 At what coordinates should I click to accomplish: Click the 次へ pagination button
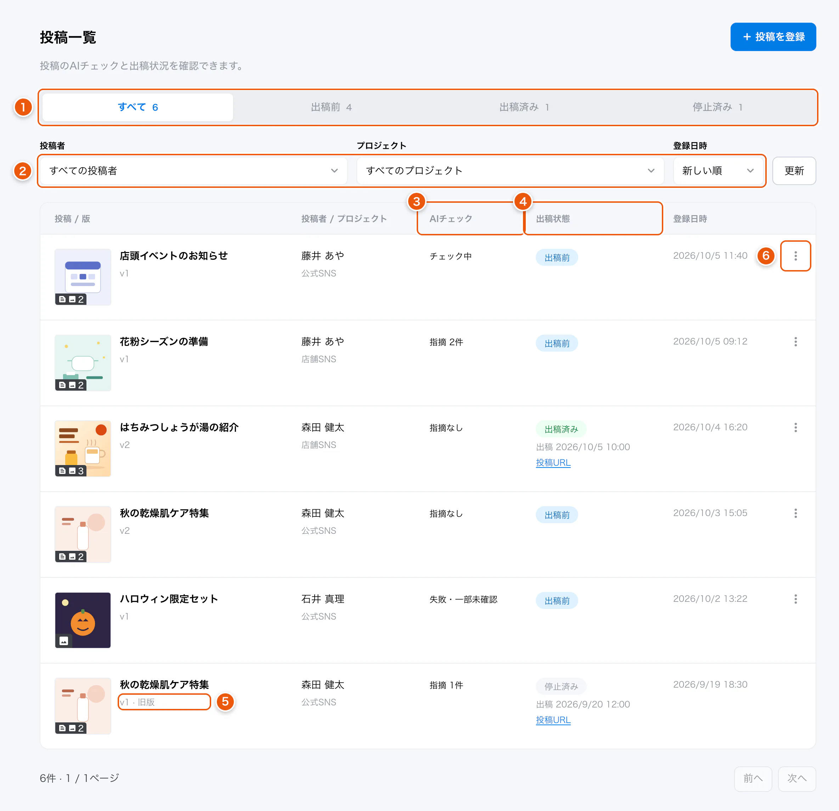tap(796, 778)
